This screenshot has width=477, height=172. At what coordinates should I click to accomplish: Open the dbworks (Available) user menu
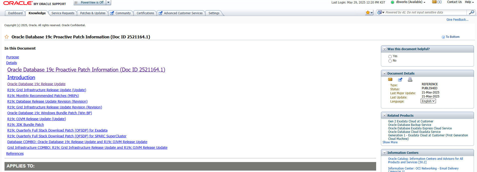[x=410, y=2]
